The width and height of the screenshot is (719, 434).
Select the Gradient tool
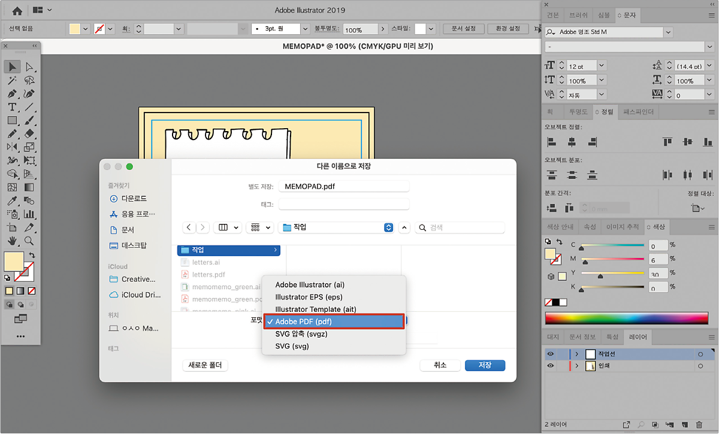pyautogui.click(x=29, y=187)
